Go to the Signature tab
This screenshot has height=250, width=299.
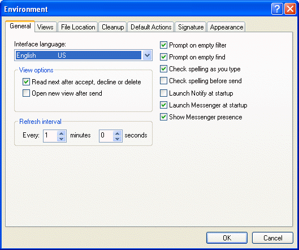(190, 27)
